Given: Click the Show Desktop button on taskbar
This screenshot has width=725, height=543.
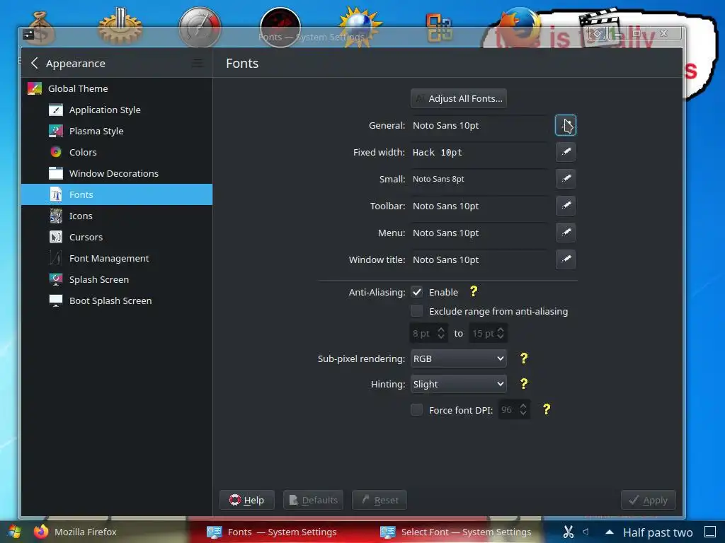Looking at the screenshot, I should tap(710, 532).
